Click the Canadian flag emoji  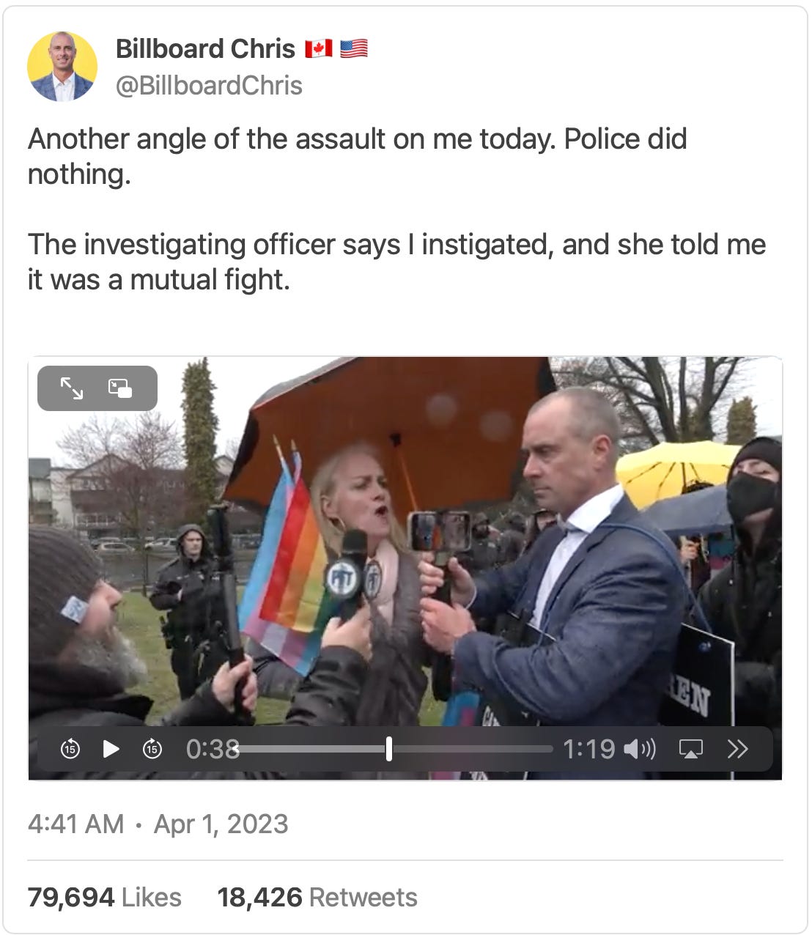(x=319, y=48)
